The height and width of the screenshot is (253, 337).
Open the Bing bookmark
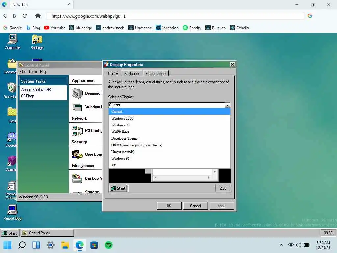click(33, 28)
